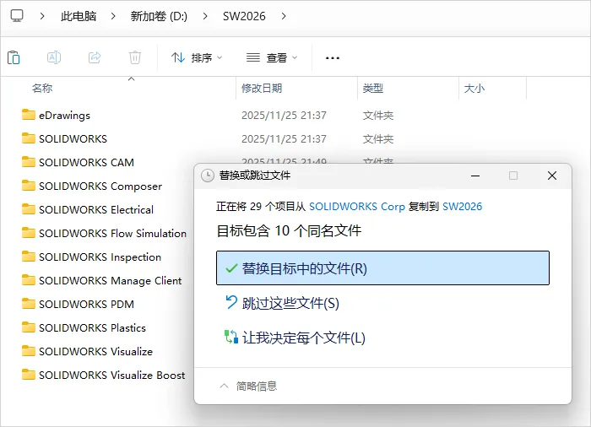Click eDrawings modified date 2025/11/25 21:37
This screenshot has height=427, width=591.
click(x=284, y=116)
